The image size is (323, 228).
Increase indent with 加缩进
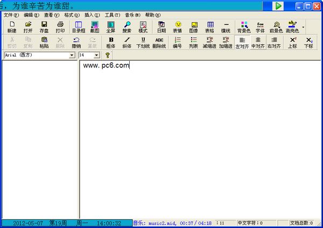pos(226,42)
